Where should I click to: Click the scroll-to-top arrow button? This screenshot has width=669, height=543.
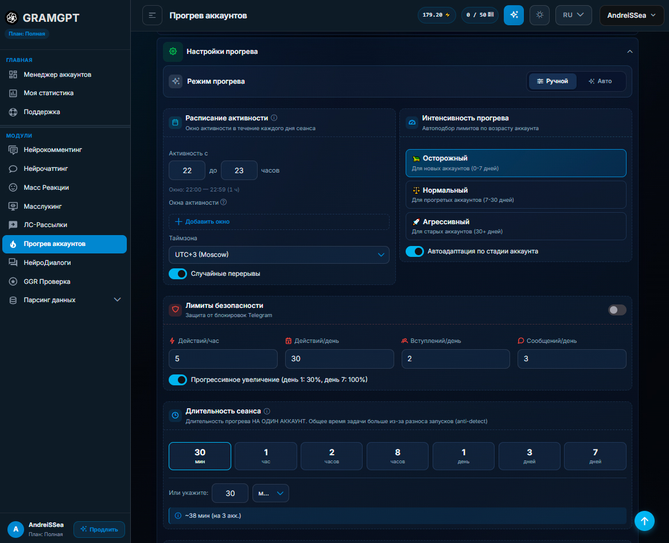pyautogui.click(x=644, y=521)
